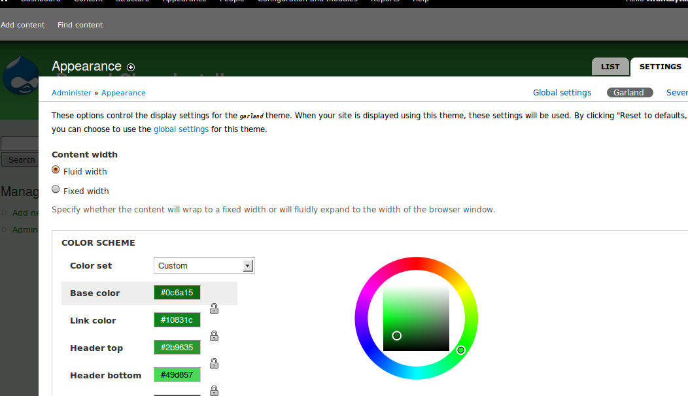Click the lock icon beside Base color
This screenshot has height=396, width=688.
(214, 308)
